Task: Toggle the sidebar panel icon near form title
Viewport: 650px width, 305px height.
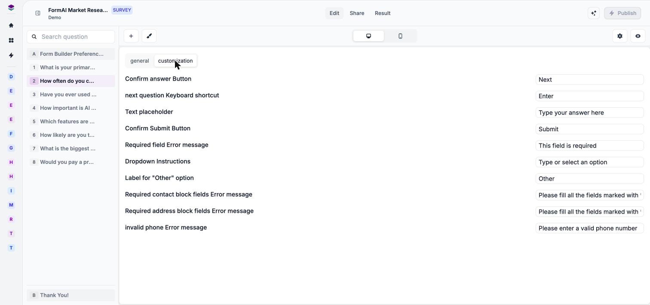Action: 38,13
